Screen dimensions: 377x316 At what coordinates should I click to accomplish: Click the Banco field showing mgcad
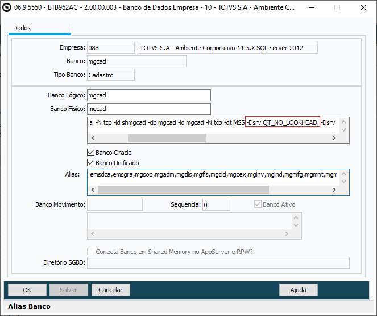point(136,61)
